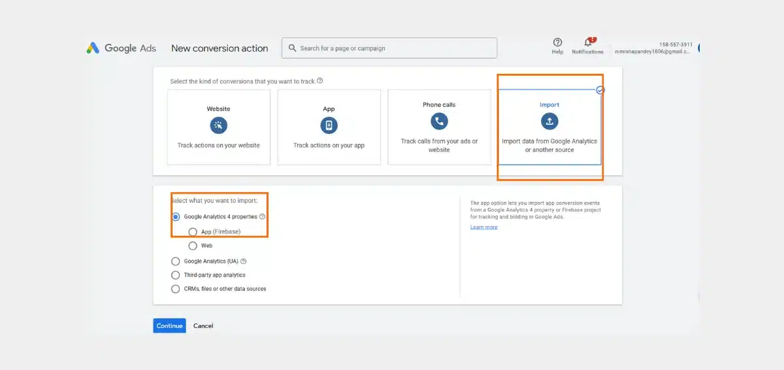Click 'Track actions on your website' text
784x370 pixels.
pyautogui.click(x=218, y=145)
